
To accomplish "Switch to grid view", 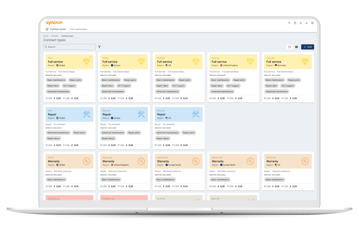I will click(296, 47).
